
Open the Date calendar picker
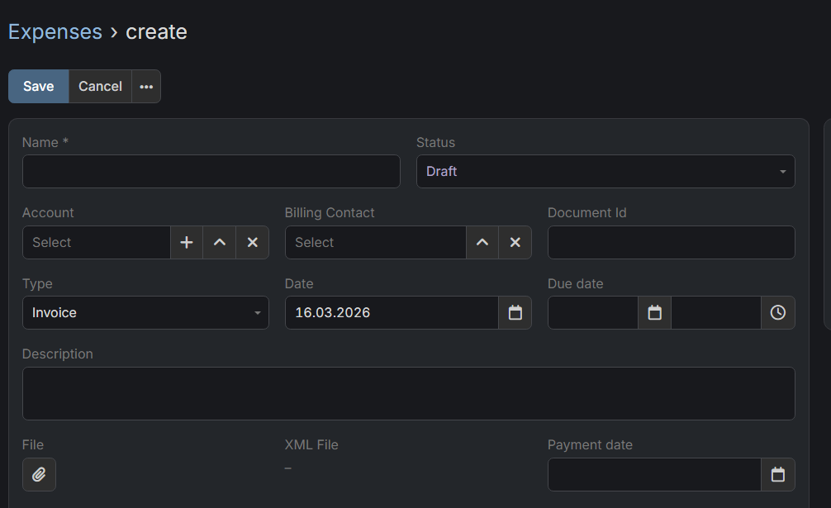coord(515,312)
